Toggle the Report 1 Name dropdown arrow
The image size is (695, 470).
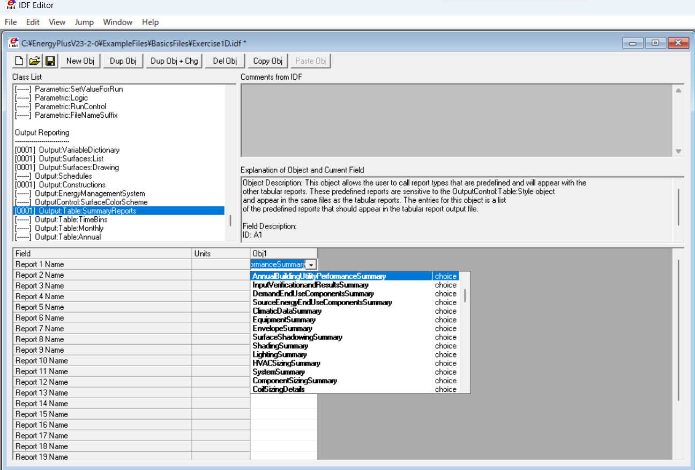(311, 264)
